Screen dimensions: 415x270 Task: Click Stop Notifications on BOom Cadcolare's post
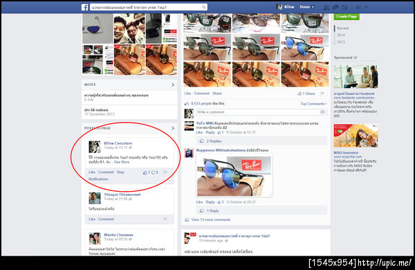coord(107,176)
